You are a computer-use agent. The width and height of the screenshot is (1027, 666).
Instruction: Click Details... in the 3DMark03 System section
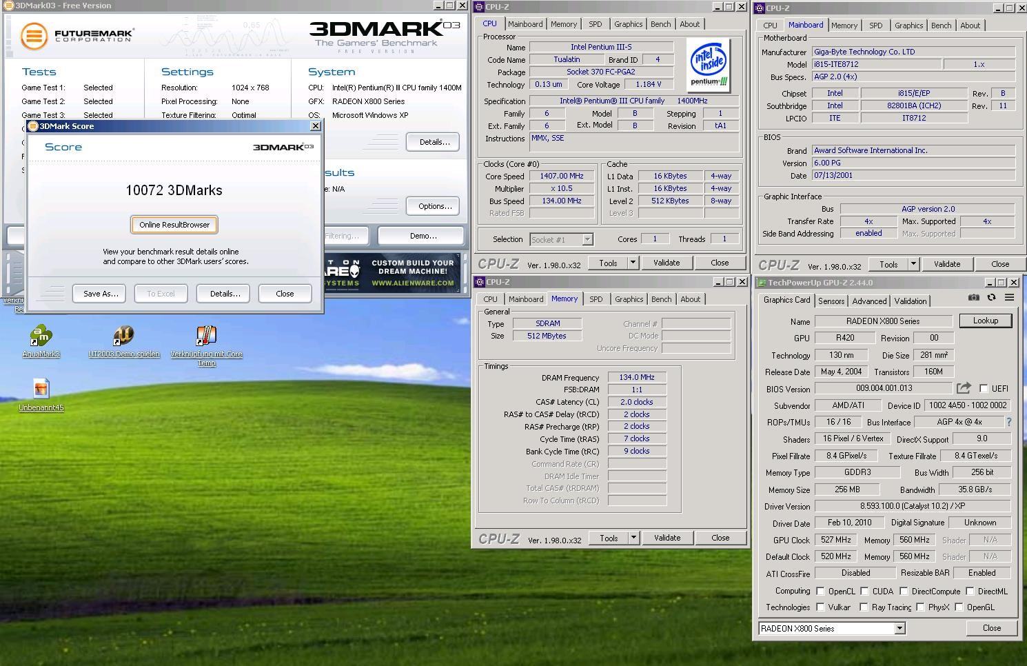click(434, 142)
